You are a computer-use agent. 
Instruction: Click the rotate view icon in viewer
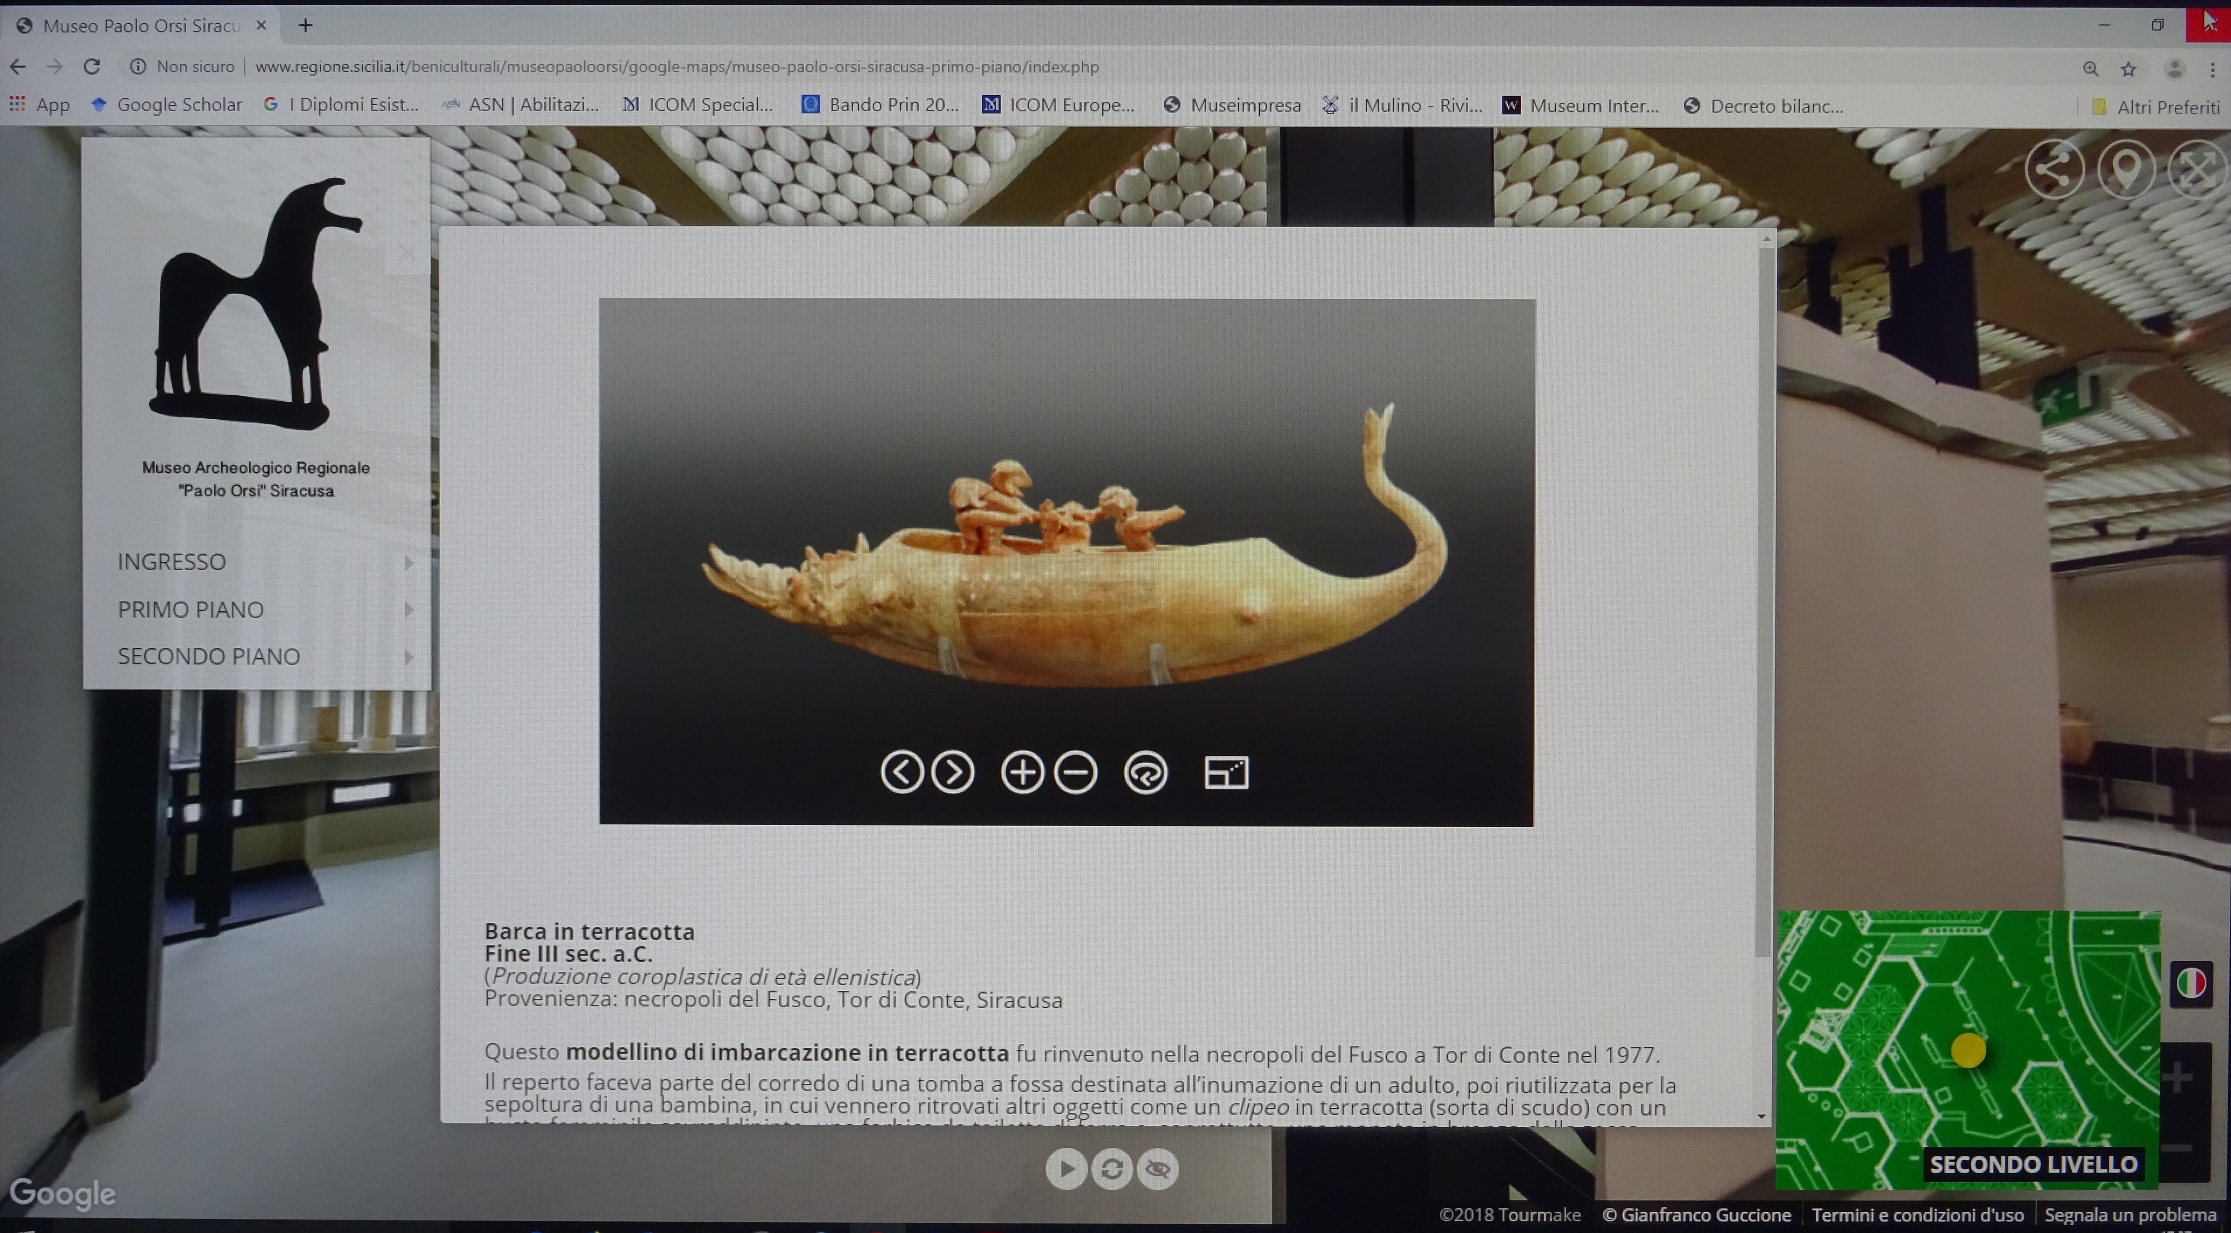[x=1146, y=771]
